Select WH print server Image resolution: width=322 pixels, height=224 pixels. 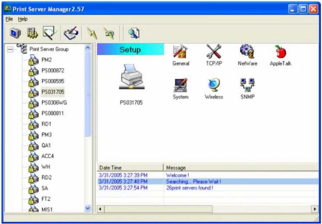pyautogui.click(x=46, y=167)
